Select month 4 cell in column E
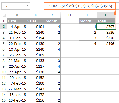Screen dimensions: 119x103 tap(88, 44)
